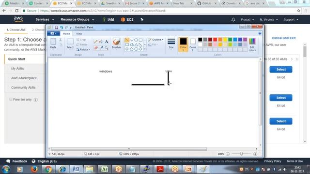Click the topmost AMI Select button
Viewport: 310px width, 174px height.
coord(281,70)
